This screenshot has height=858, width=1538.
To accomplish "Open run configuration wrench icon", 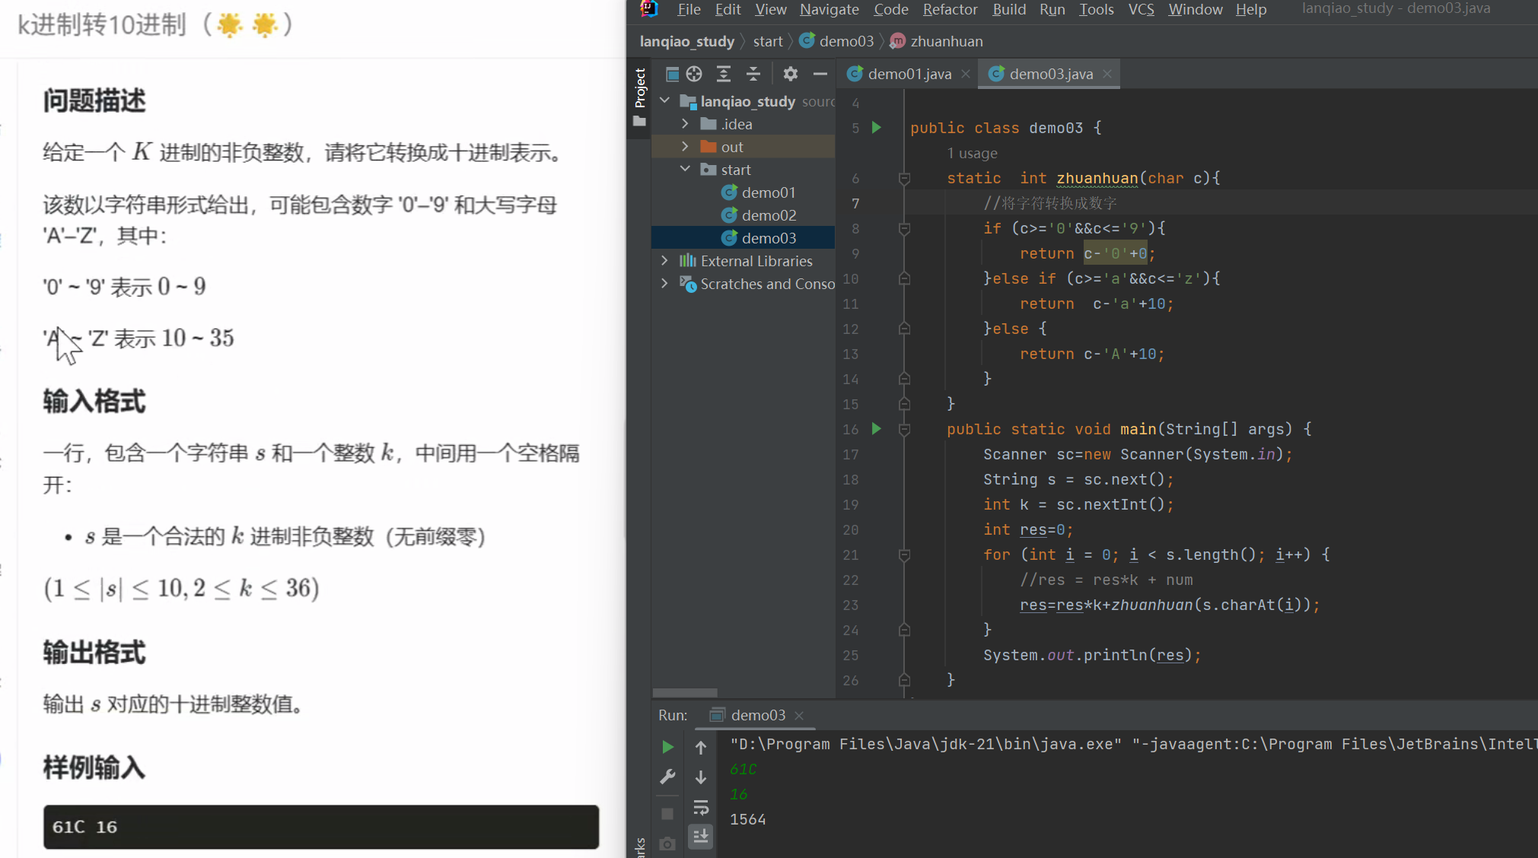I will point(667,777).
